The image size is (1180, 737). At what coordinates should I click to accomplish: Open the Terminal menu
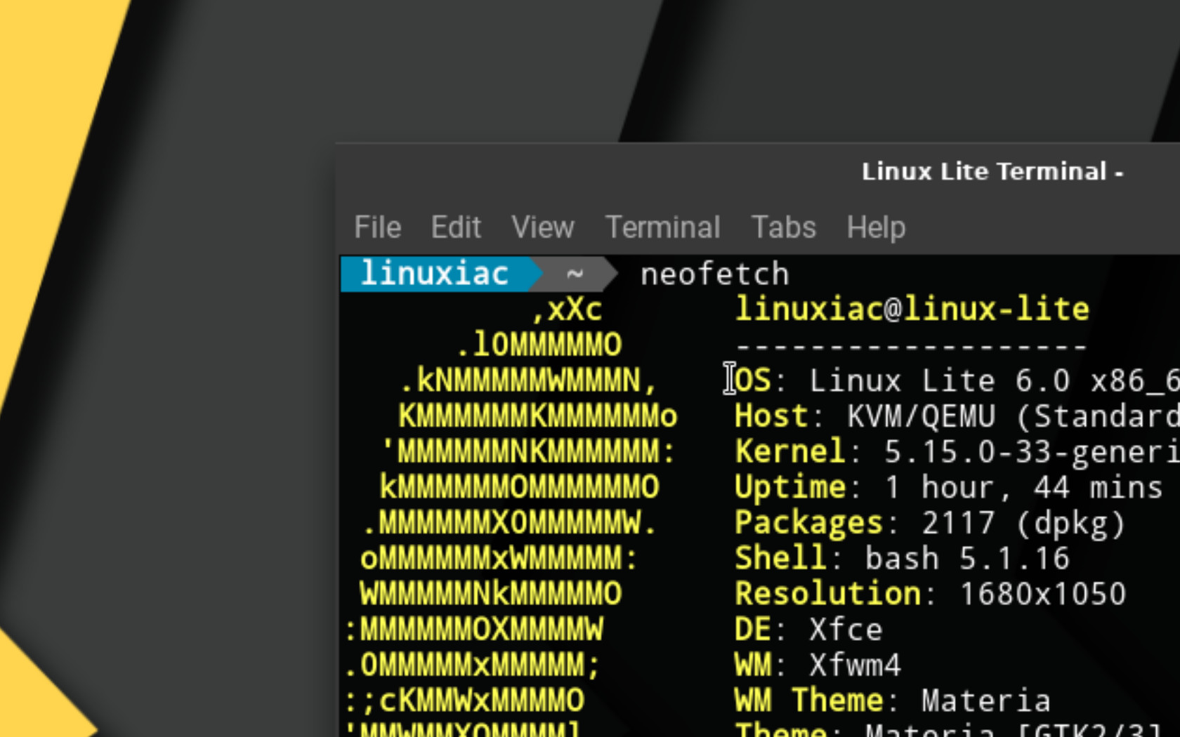pos(662,227)
